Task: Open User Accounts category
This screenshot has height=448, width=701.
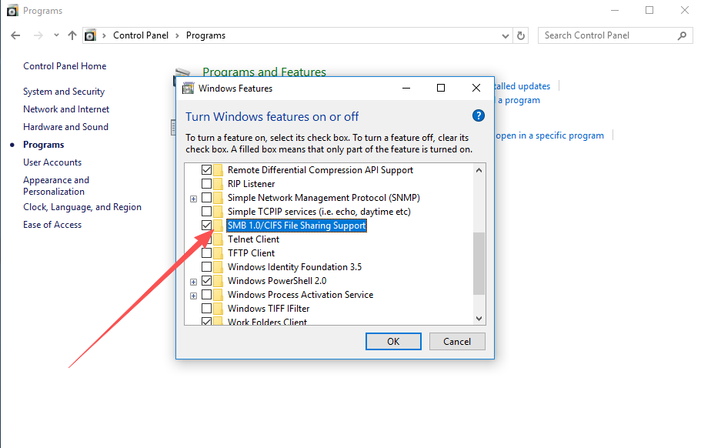Action: [x=52, y=162]
